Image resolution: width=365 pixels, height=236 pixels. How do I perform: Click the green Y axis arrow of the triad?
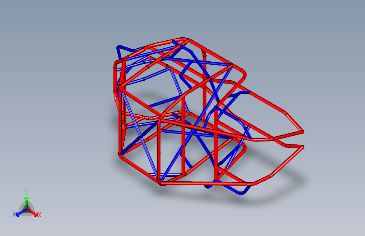tap(27, 202)
